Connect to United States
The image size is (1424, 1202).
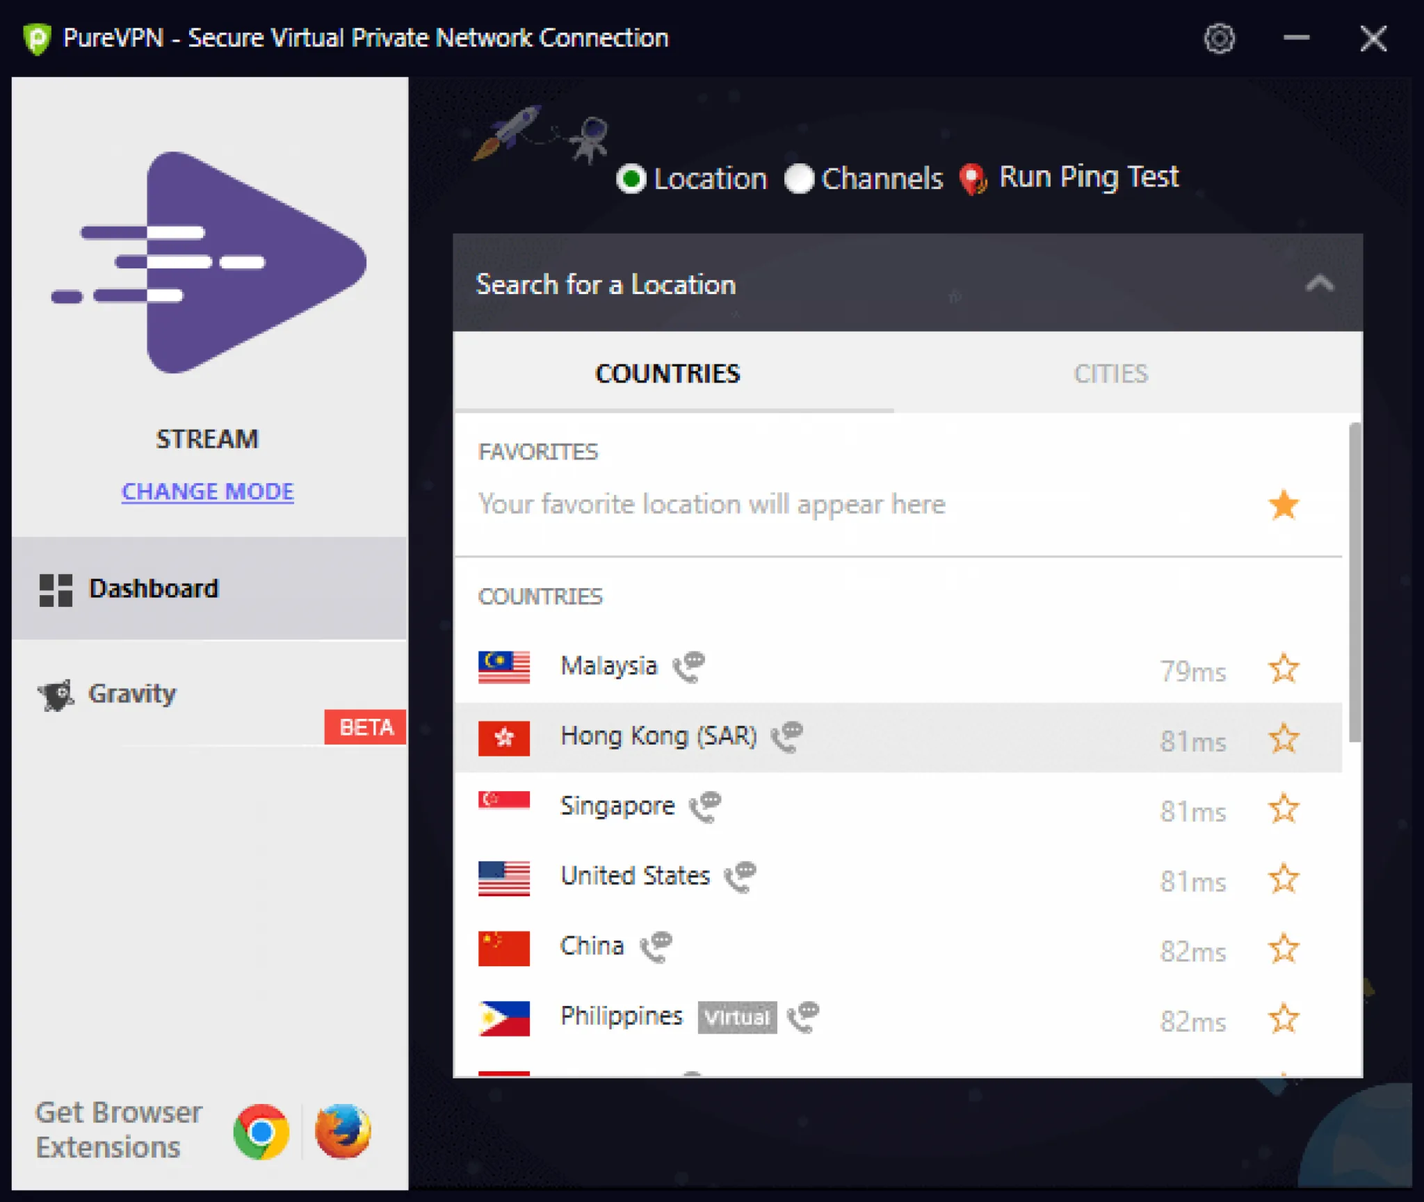point(898,878)
